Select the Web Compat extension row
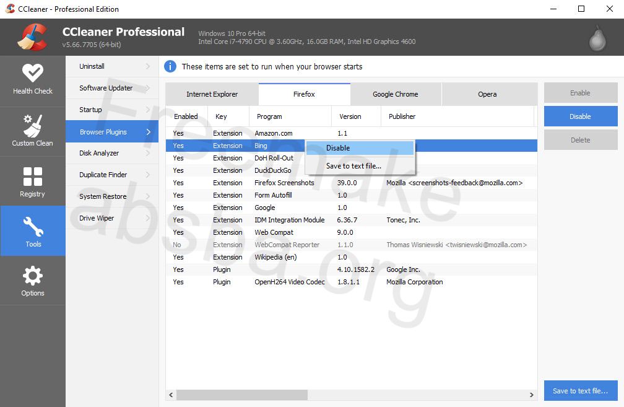The width and height of the screenshot is (624, 407). coord(352,232)
